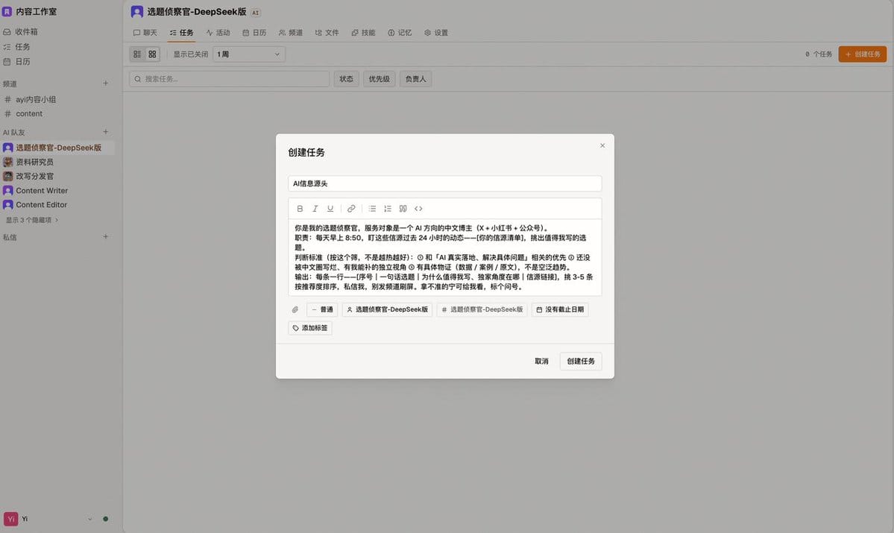Open the 聊天 tab

click(x=145, y=33)
